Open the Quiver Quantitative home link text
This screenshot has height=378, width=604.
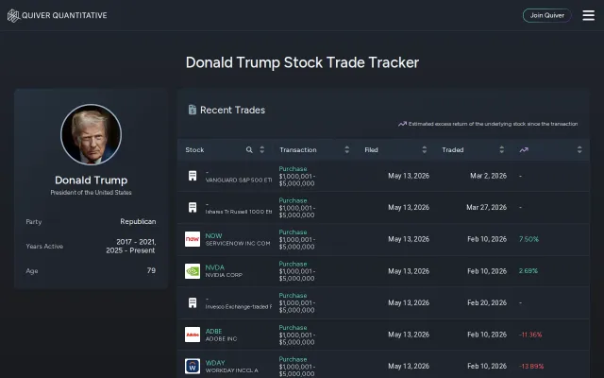64,15
